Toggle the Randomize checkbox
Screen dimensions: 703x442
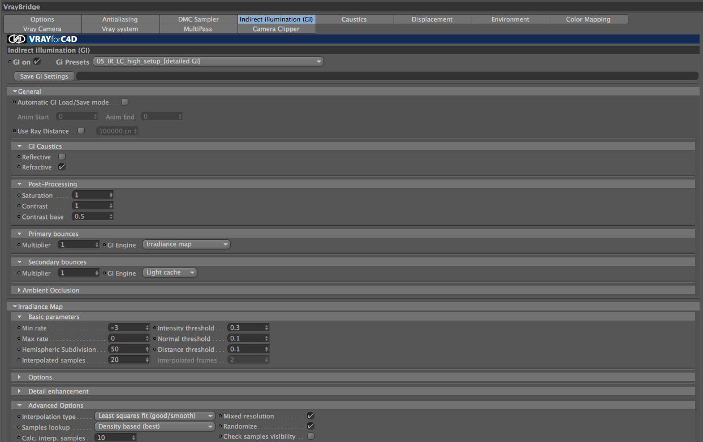tap(310, 426)
